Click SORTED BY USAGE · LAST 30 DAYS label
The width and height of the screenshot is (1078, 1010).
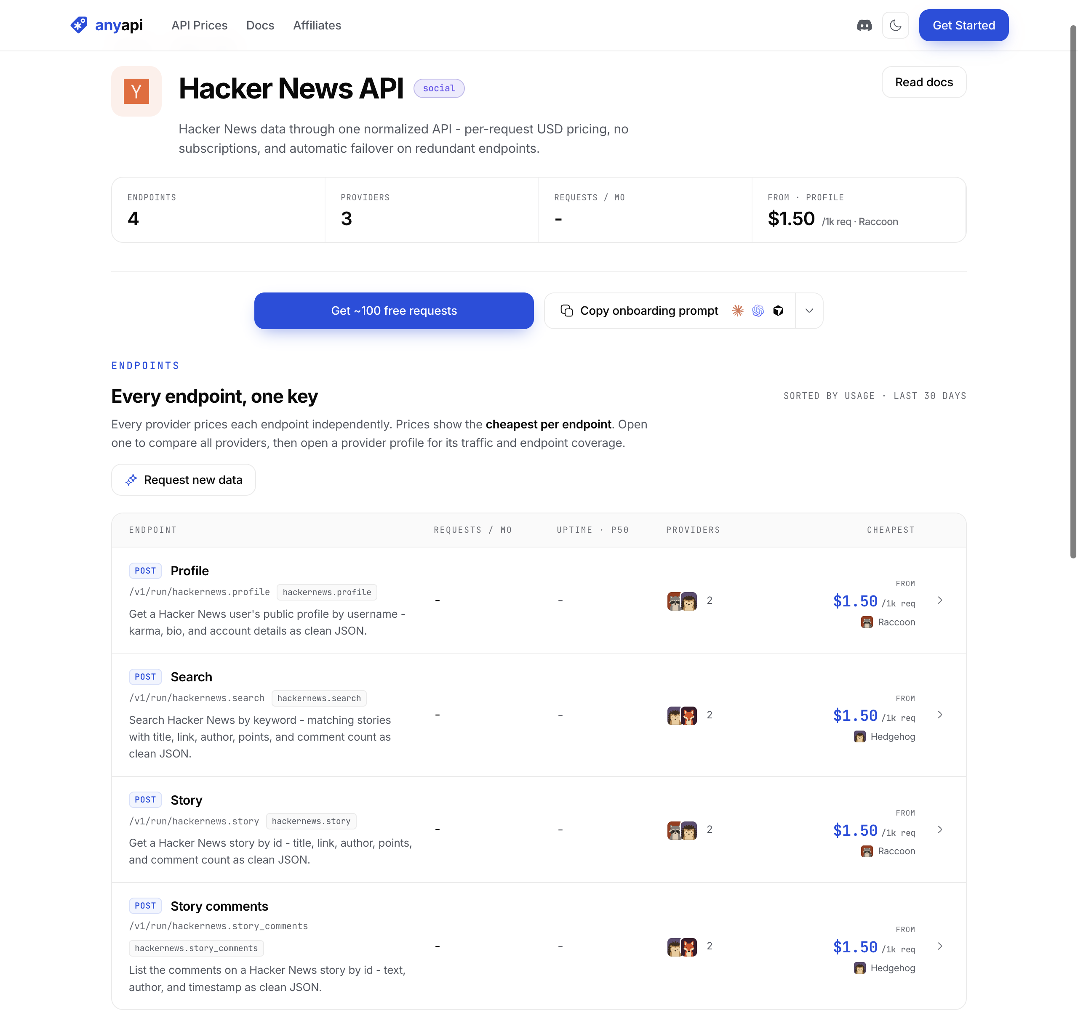click(875, 396)
